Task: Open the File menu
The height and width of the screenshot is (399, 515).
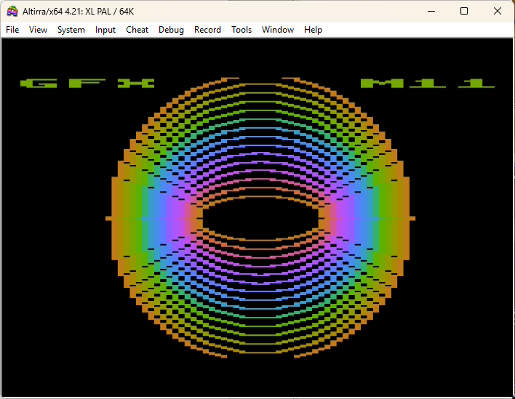Action: 12,30
